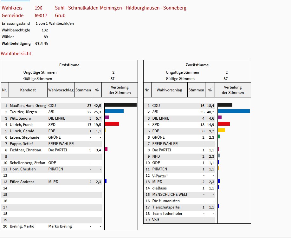This screenshot has height=238, width=291.
Task: Click the Kandidat column header
Action: [28, 90]
